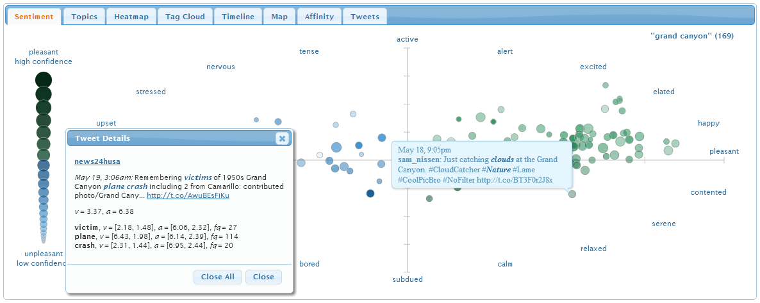This screenshot has width=760, height=303.
Task: Open the Heatmap tab
Action: 131,17
